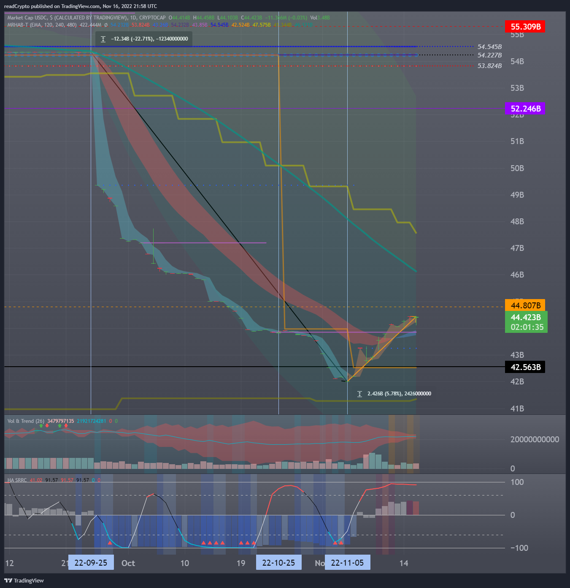Click the O44.414B open value in legend

click(x=179, y=18)
